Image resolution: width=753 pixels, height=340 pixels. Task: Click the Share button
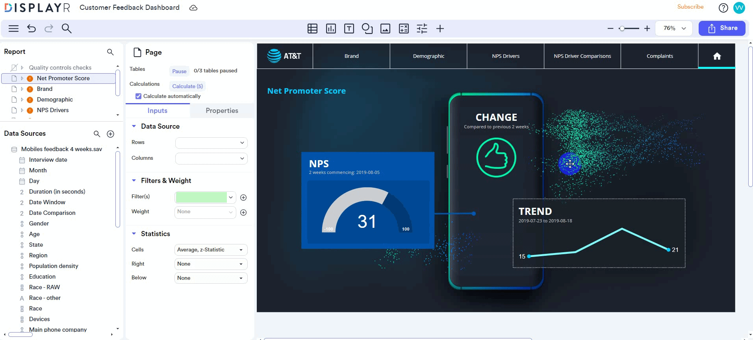(722, 28)
